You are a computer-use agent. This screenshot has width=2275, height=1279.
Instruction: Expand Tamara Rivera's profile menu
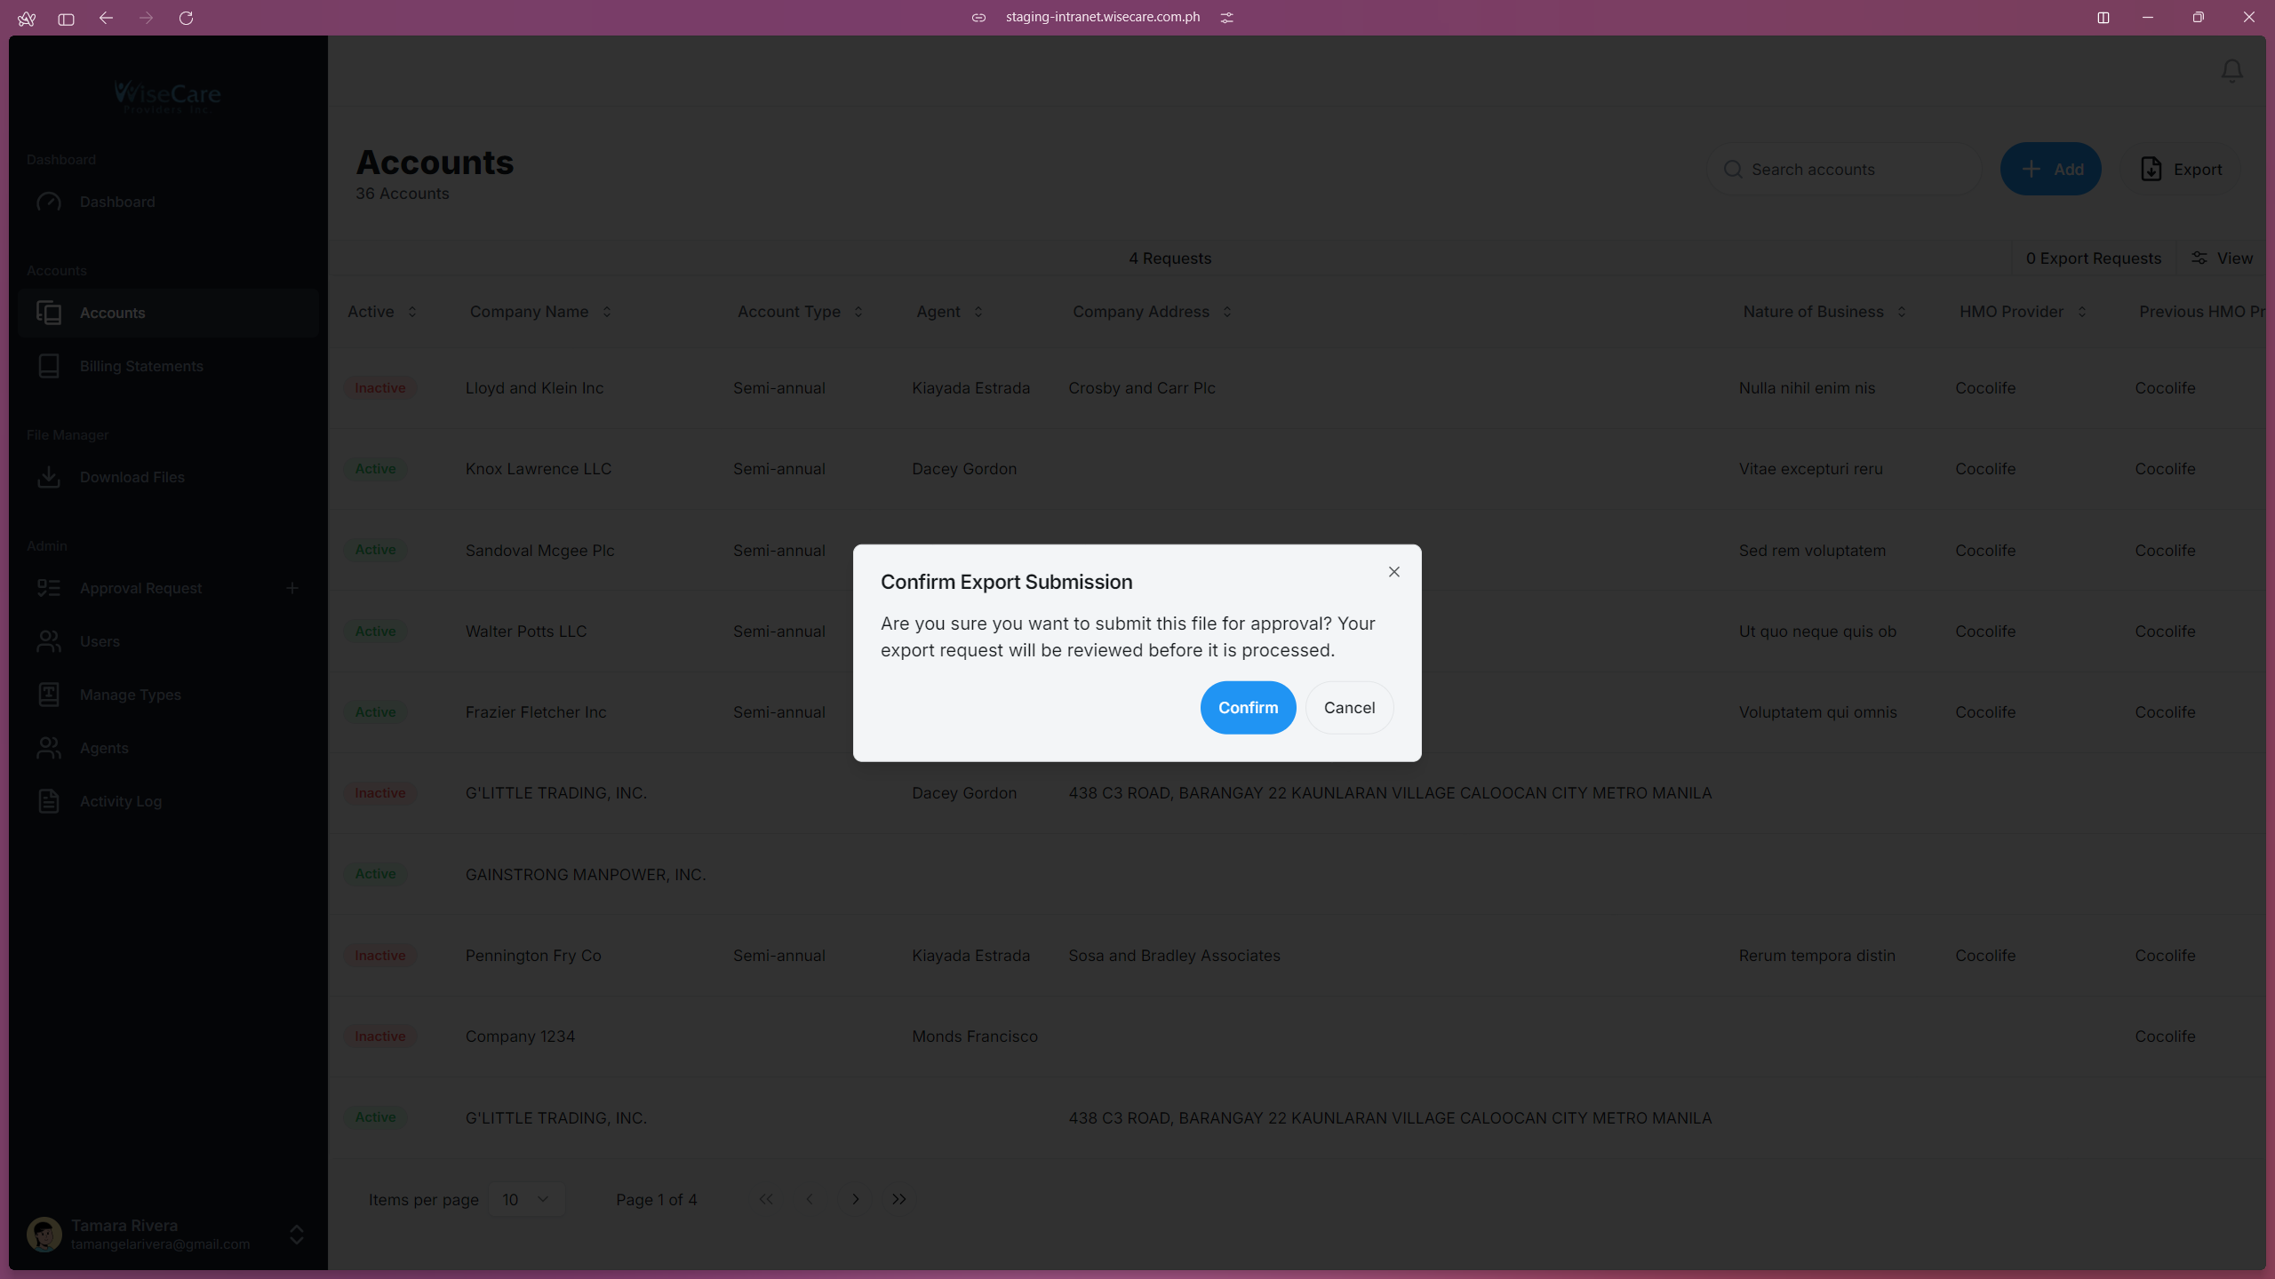(x=296, y=1235)
